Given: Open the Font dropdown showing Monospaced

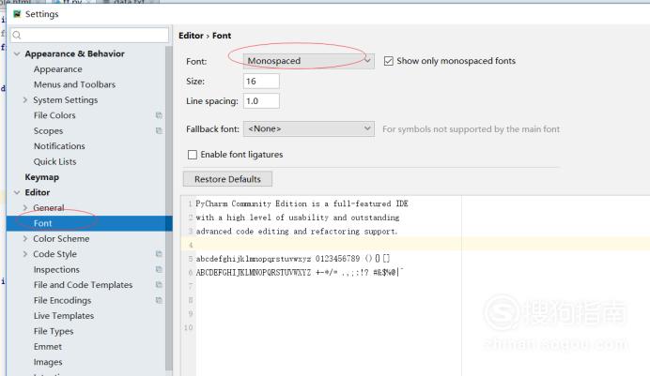Looking at the screenshot, I should [x=309, y=61].
